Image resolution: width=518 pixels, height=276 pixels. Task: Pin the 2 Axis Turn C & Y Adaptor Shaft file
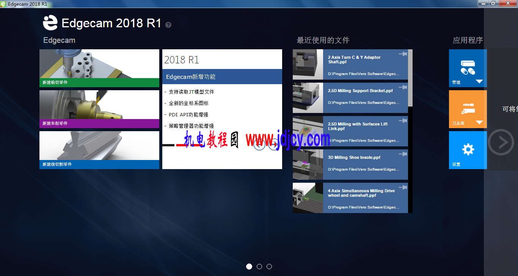(403, 54)
